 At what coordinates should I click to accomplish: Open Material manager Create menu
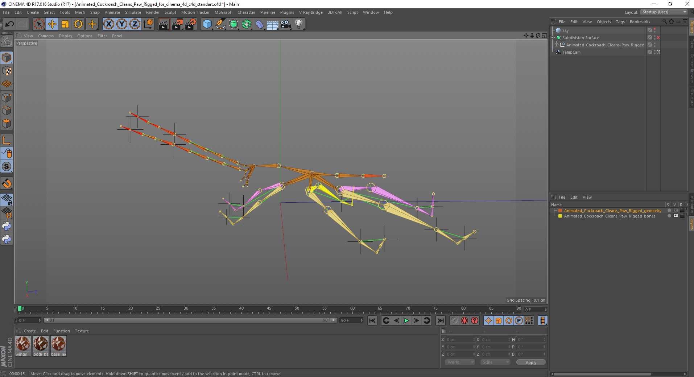click(x=30, y=331)
